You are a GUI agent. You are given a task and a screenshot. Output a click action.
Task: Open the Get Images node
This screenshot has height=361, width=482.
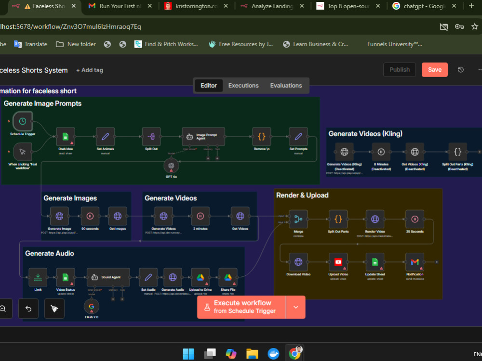(118, 216)
